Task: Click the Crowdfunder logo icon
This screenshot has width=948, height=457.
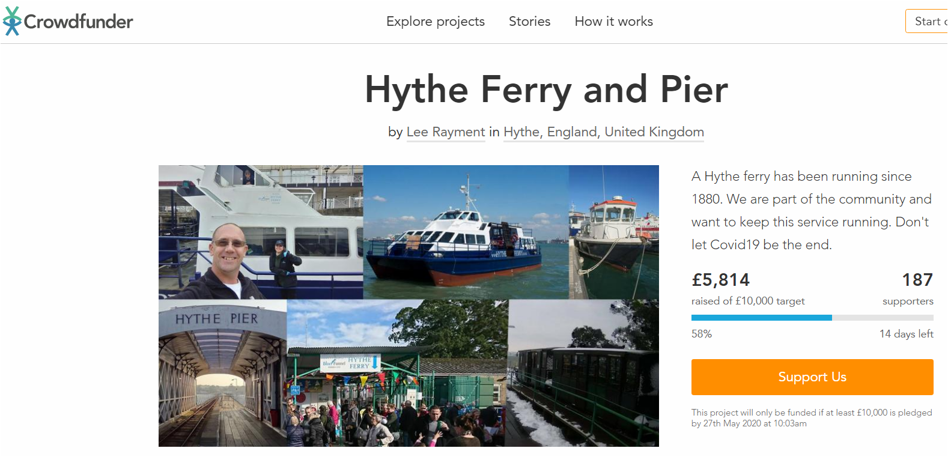Action: pyautogui.click(x=11, y=21)
